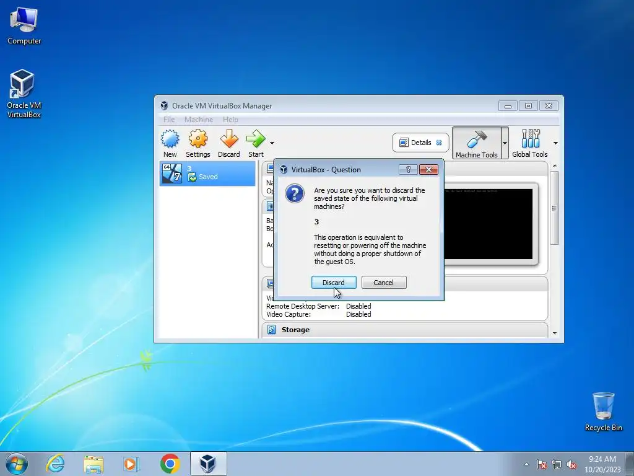634x476 pixels.
Task: Click the New machine toolbar icon
Action: (170, 143)
